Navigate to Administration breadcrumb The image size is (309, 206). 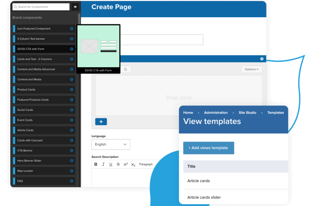point(216,113)
